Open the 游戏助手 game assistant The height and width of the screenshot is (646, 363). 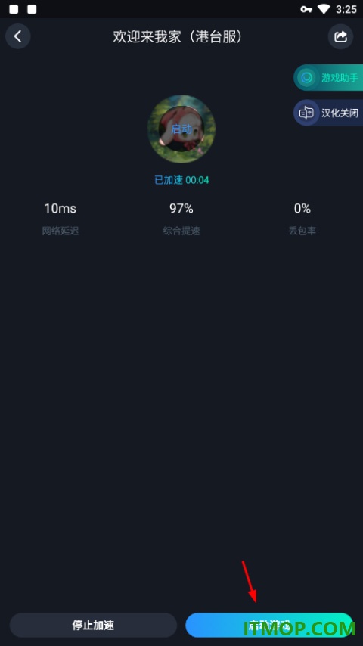(328, 77)
